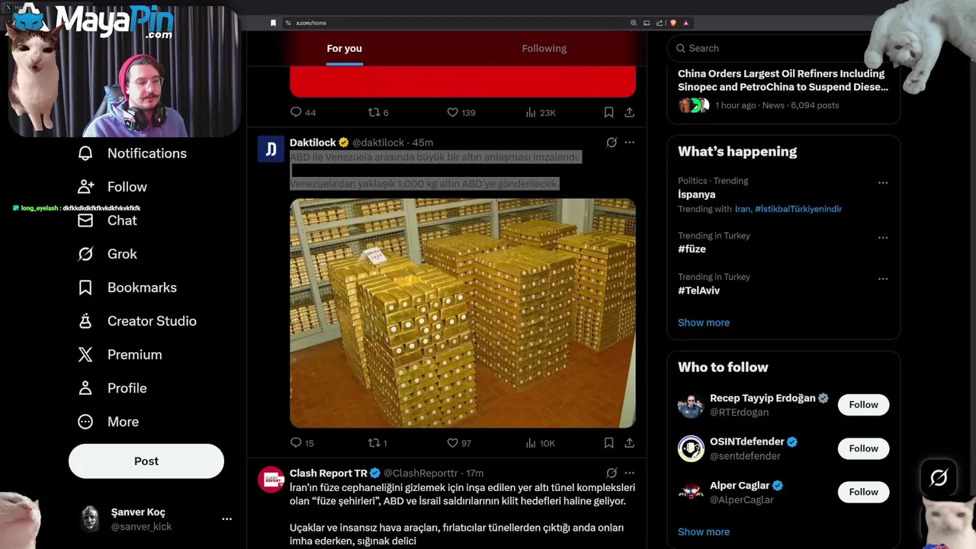This screenshot has height=549, width=976.
Task: Reply to the Daktilock post
Action: (x=303, y=443)
